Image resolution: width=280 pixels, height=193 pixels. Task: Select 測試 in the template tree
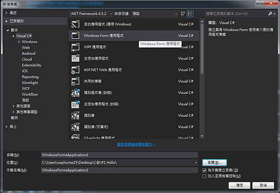click(25, 100)
